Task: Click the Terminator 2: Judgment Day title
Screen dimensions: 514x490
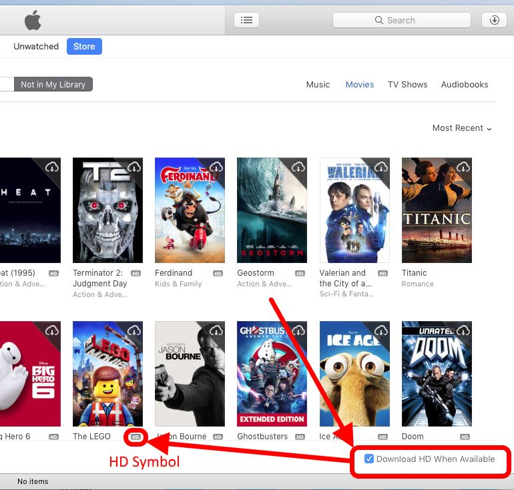Action: (x=100, y=278)
